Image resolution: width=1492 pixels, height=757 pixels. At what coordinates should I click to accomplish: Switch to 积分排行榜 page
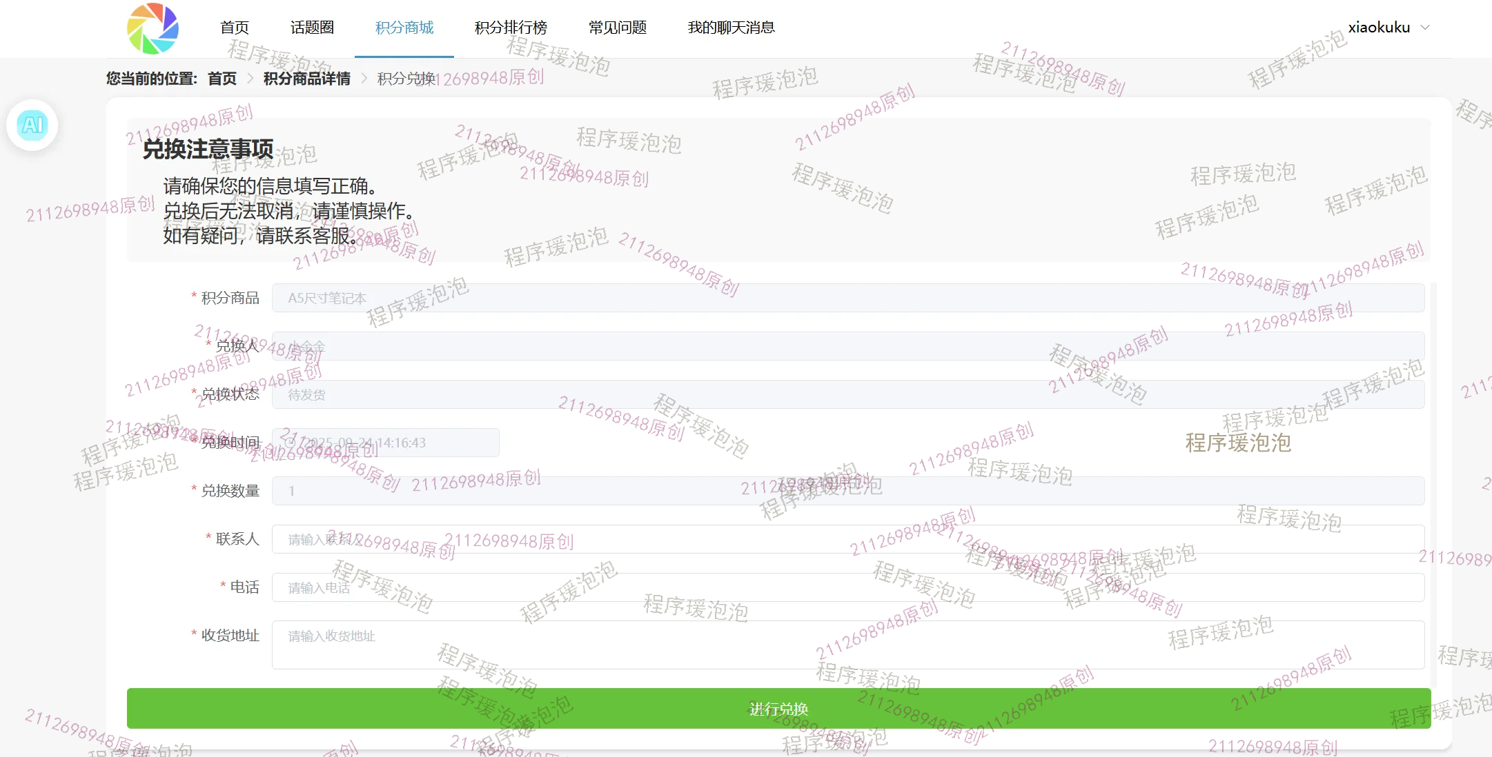click(511, 28)
